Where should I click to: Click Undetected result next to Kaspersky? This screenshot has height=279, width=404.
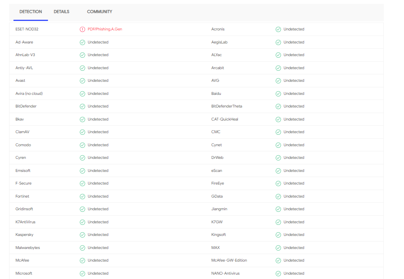[x=98, y=235]
